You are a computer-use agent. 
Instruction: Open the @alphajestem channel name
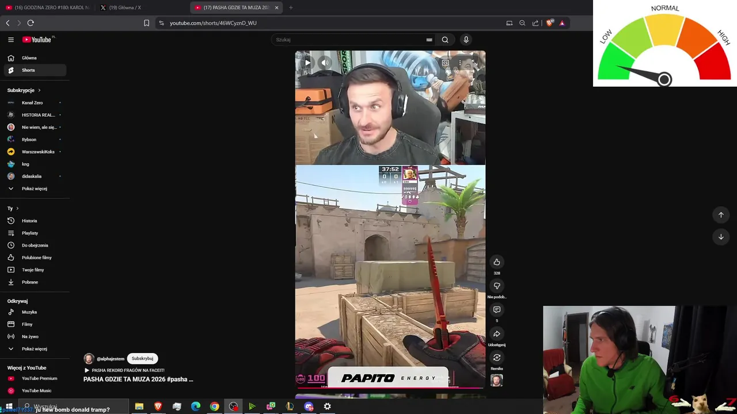[x=111, y=359]
